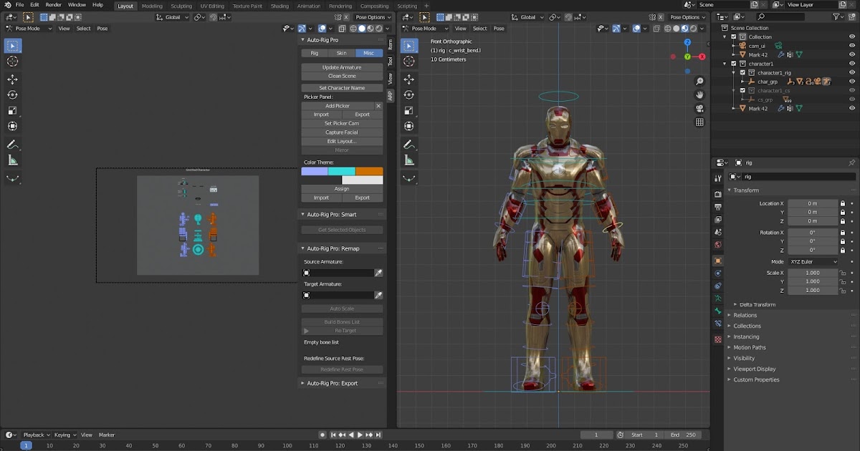This screenshot has width=860, height=451.
Task: Uncheck the Collection checkbox in outliner
Action: (x=734, y=37)
